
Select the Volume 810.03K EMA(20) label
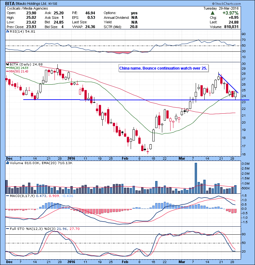point(41,163)
